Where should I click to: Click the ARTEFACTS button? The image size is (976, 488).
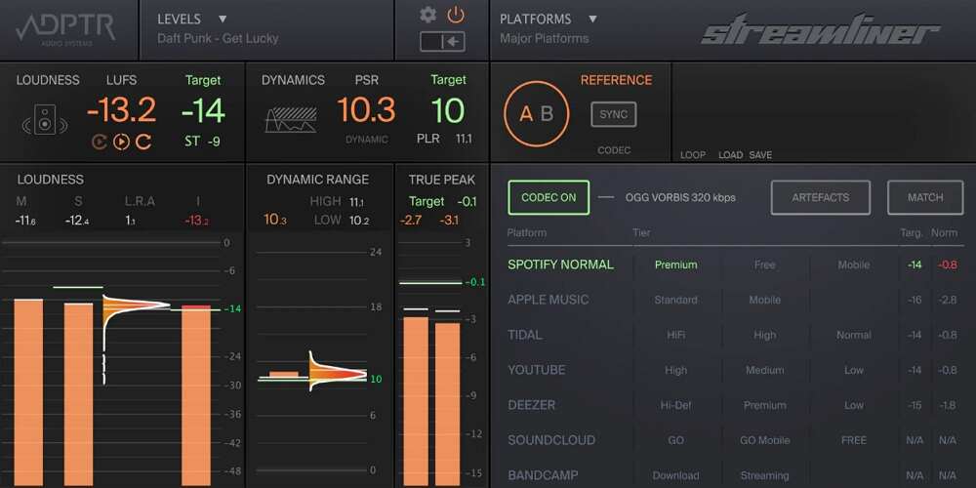click(x=821, y=197)
